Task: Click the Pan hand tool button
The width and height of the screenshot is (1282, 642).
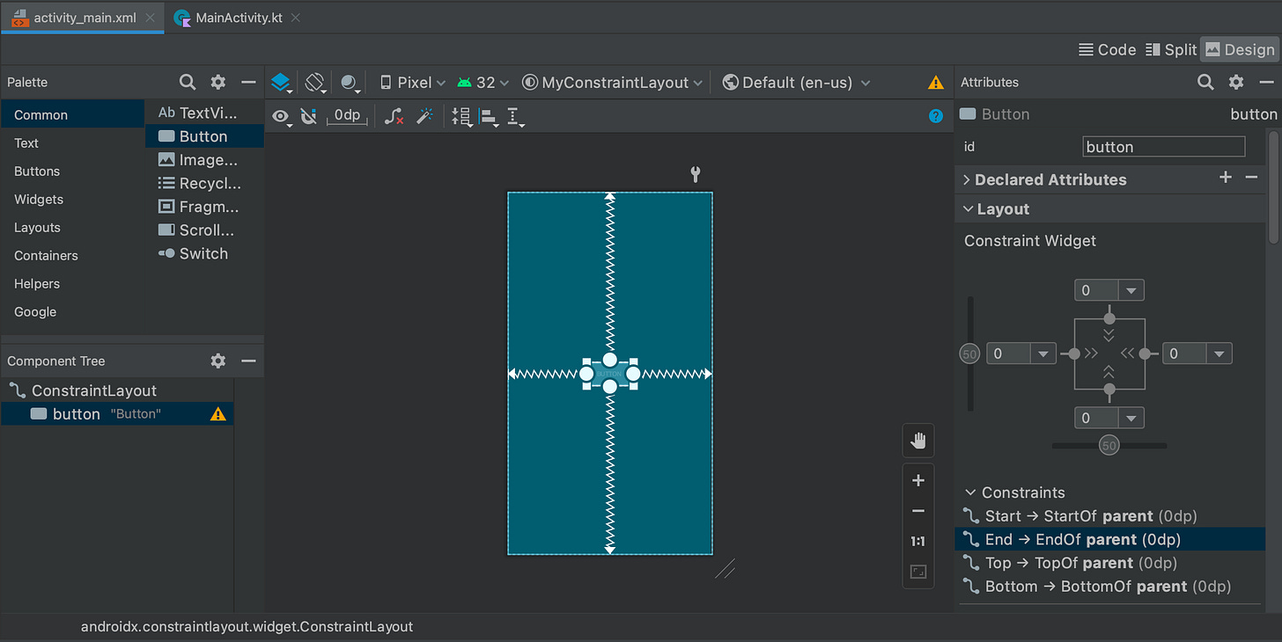Action: tap(918, 441)
